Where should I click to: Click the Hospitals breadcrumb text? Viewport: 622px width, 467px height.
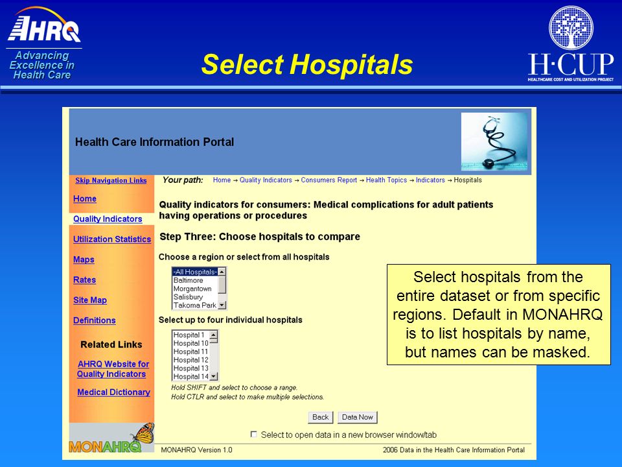pos(468,180)
